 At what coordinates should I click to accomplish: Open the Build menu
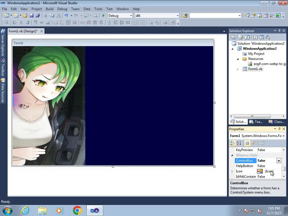point(49,9)
